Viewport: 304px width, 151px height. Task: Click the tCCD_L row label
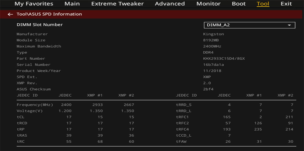pos(184,136)
